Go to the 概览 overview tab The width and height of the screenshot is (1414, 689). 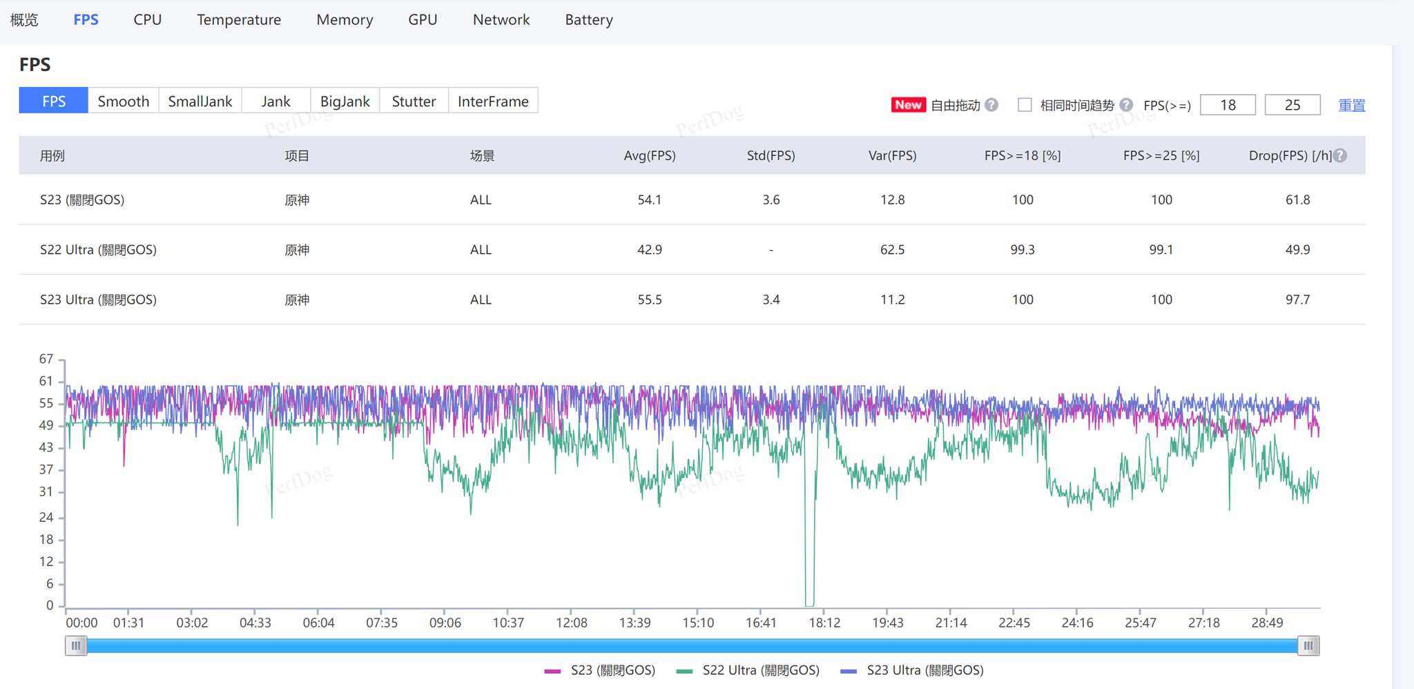click(x=24, y=20)
